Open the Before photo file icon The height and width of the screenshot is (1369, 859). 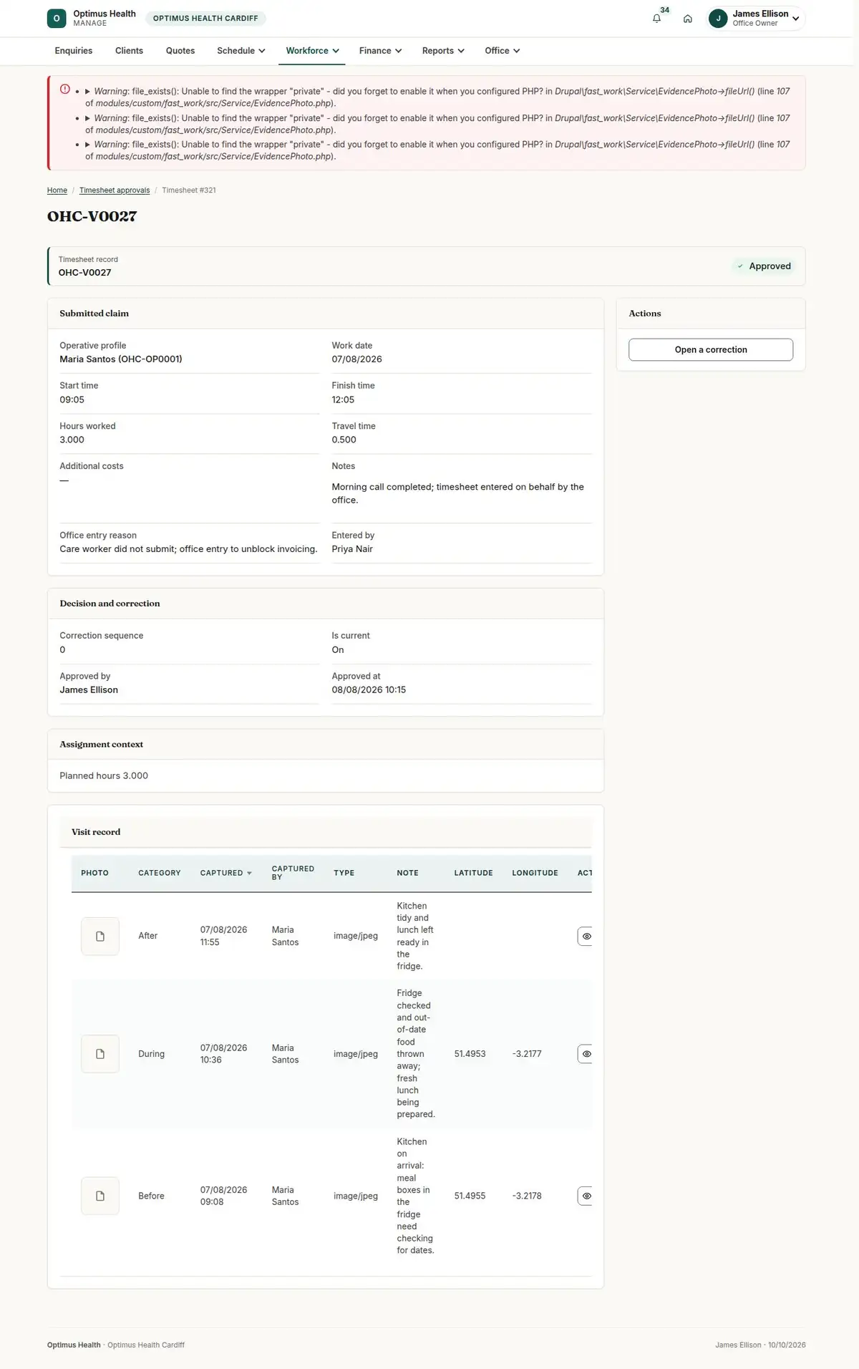click(x=100, y=1196)
